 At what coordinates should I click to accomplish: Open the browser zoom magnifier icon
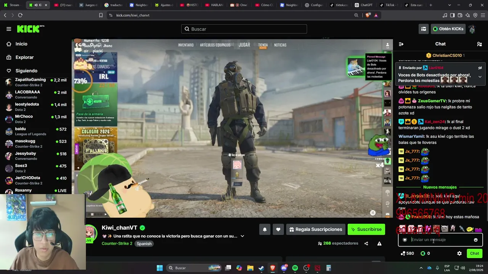[x=356, y=15]
